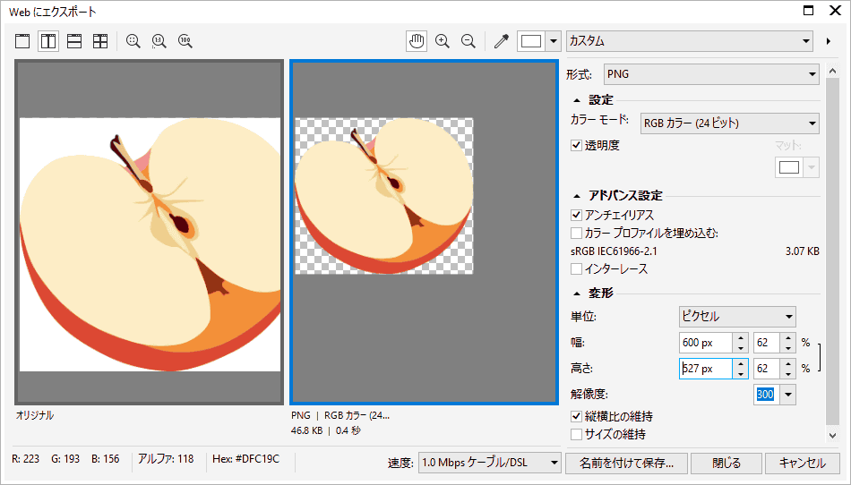Select the Eyedropper tool

(501, 41)
